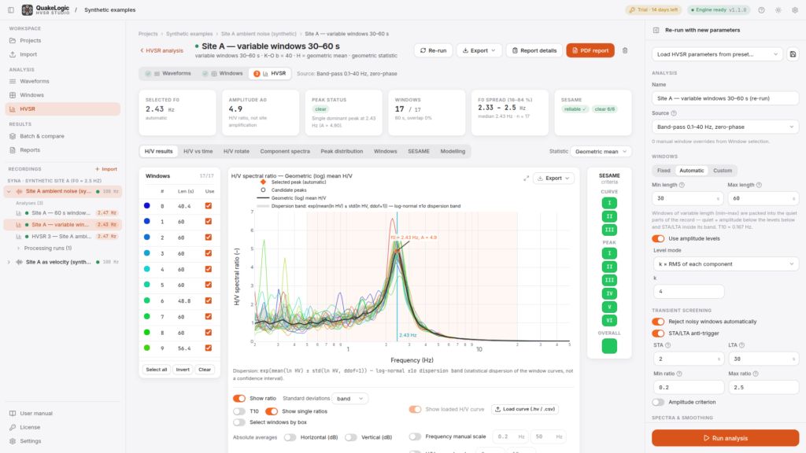The height and width of the screenshot is (453, 806).
Task: Toggle the left sidebar panel icon
Action: (11, 9)
